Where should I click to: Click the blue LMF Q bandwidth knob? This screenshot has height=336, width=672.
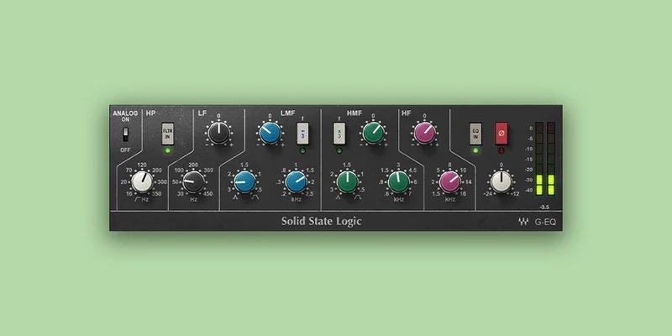[x=244, y=181]
